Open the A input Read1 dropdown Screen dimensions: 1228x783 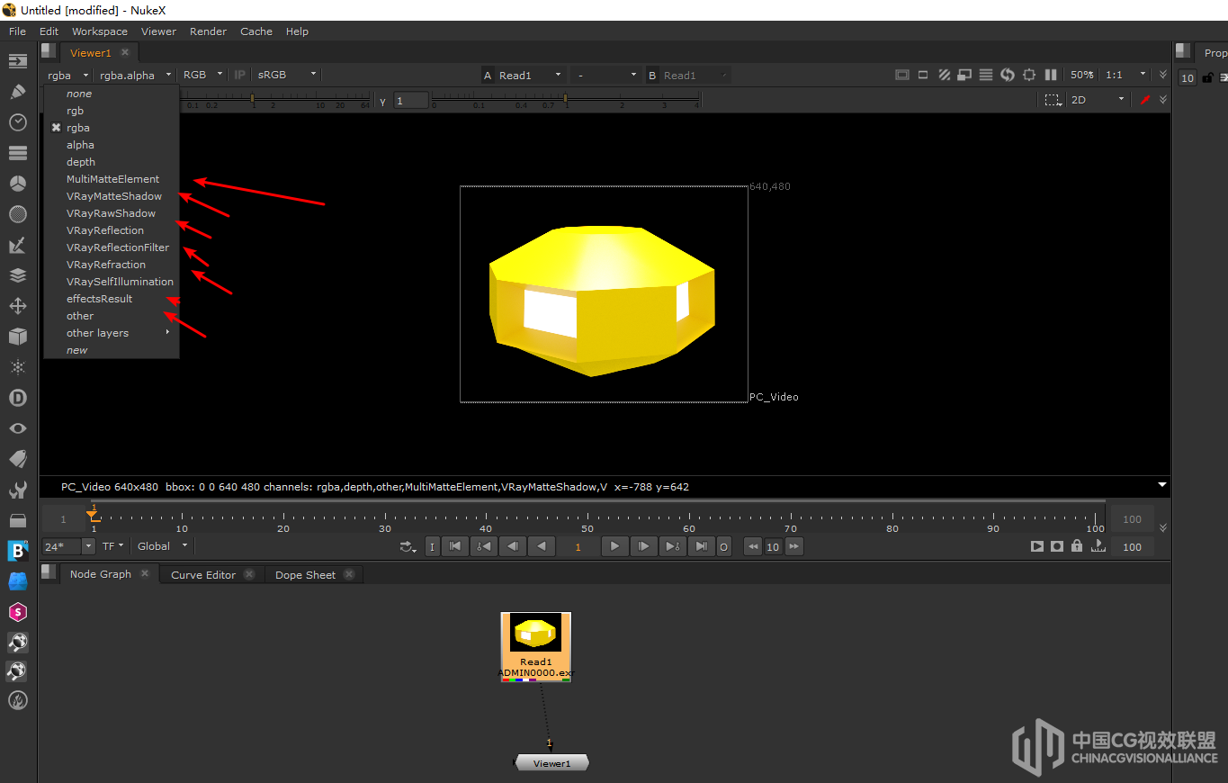tap(531, 76)
